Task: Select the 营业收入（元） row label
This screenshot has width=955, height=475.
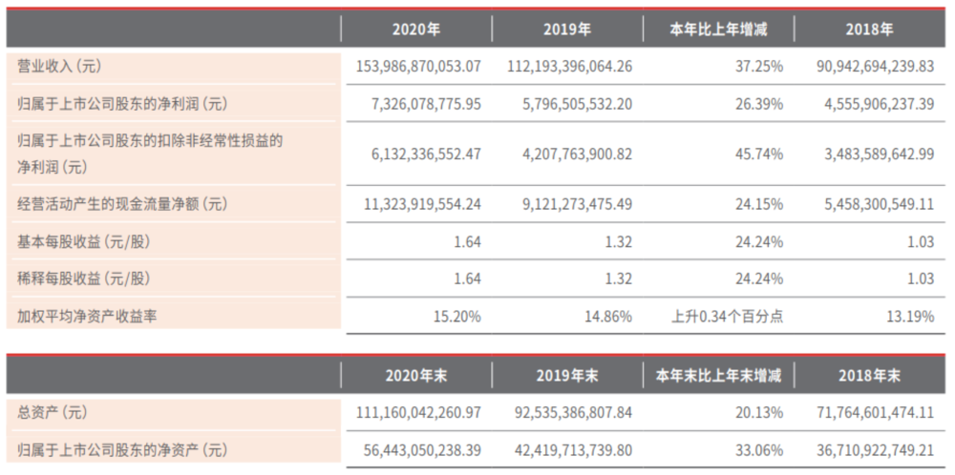Action: pos(59,67)
